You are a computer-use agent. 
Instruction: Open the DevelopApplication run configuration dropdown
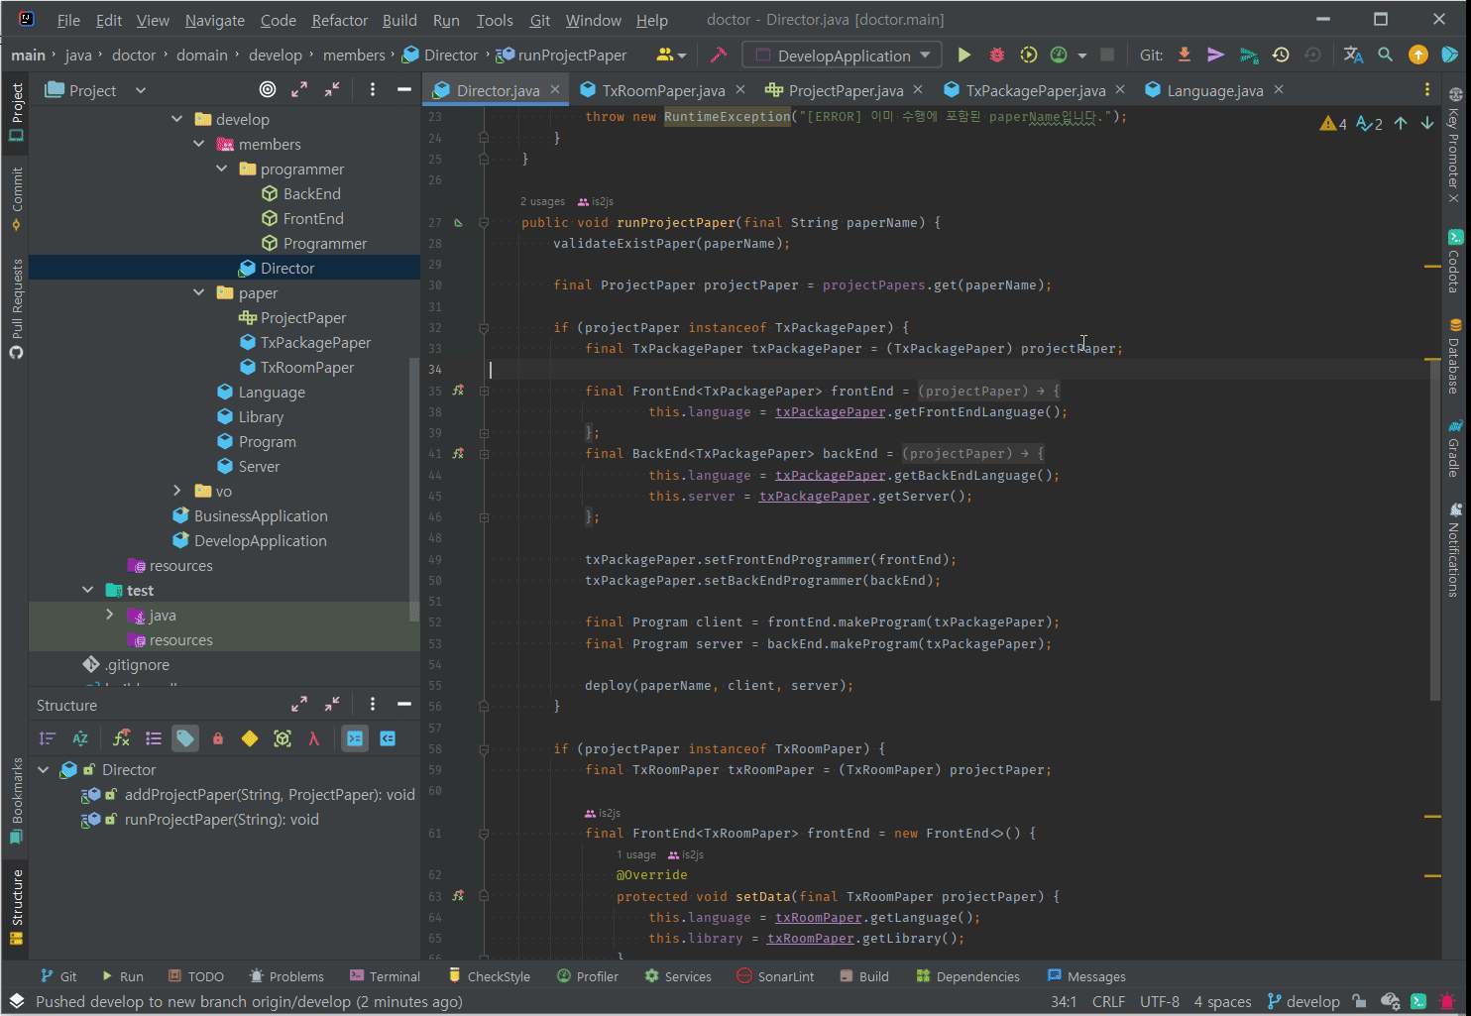(x=844, y=56)
